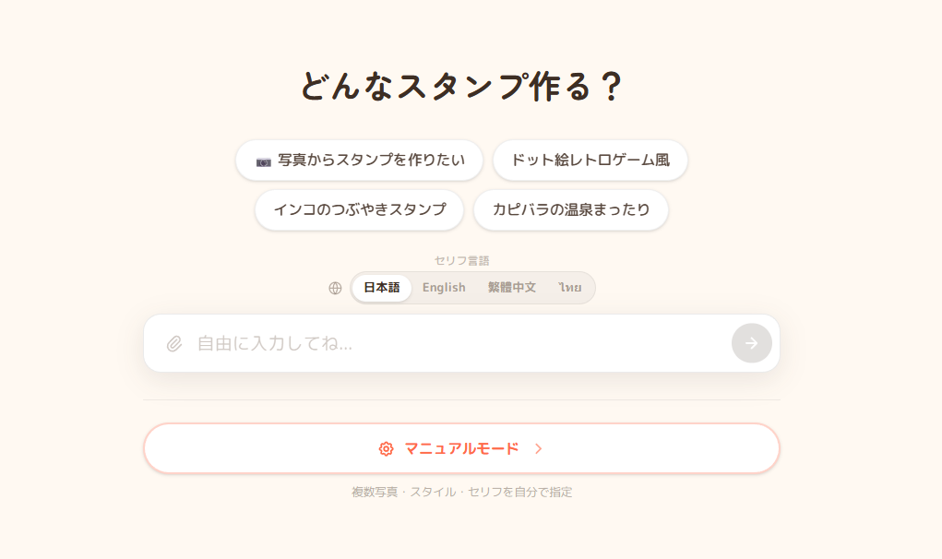942x559 pixels.
Task: Click the globe language icon
Action: coord(335,288)
